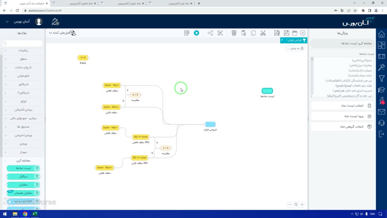Screen dimensions: 387x218
Task: Click the blocks search input field
Action: point(23,44)
